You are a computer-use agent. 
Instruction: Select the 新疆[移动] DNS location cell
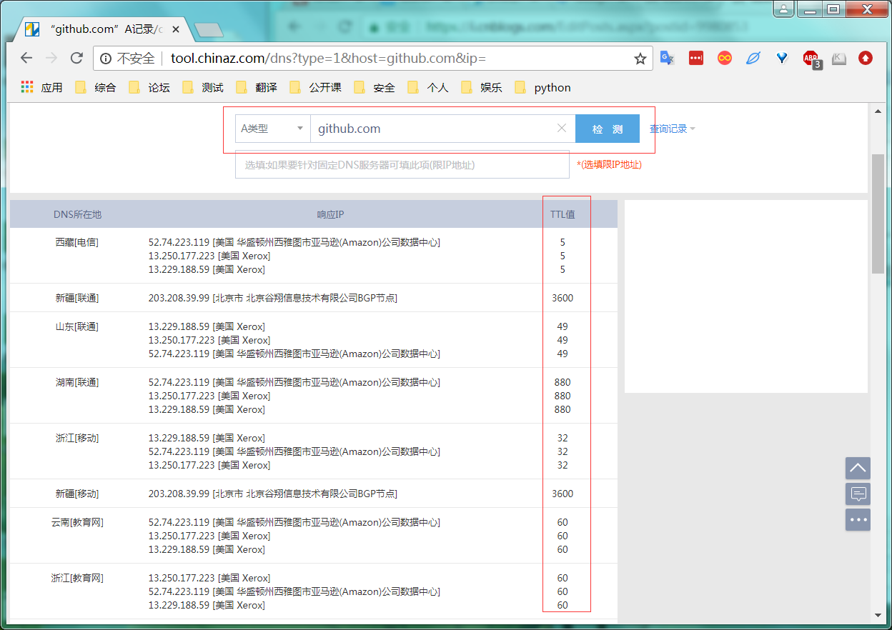(x=77, y=494)
